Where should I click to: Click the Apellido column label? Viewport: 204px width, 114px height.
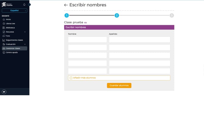pos(113,34)
